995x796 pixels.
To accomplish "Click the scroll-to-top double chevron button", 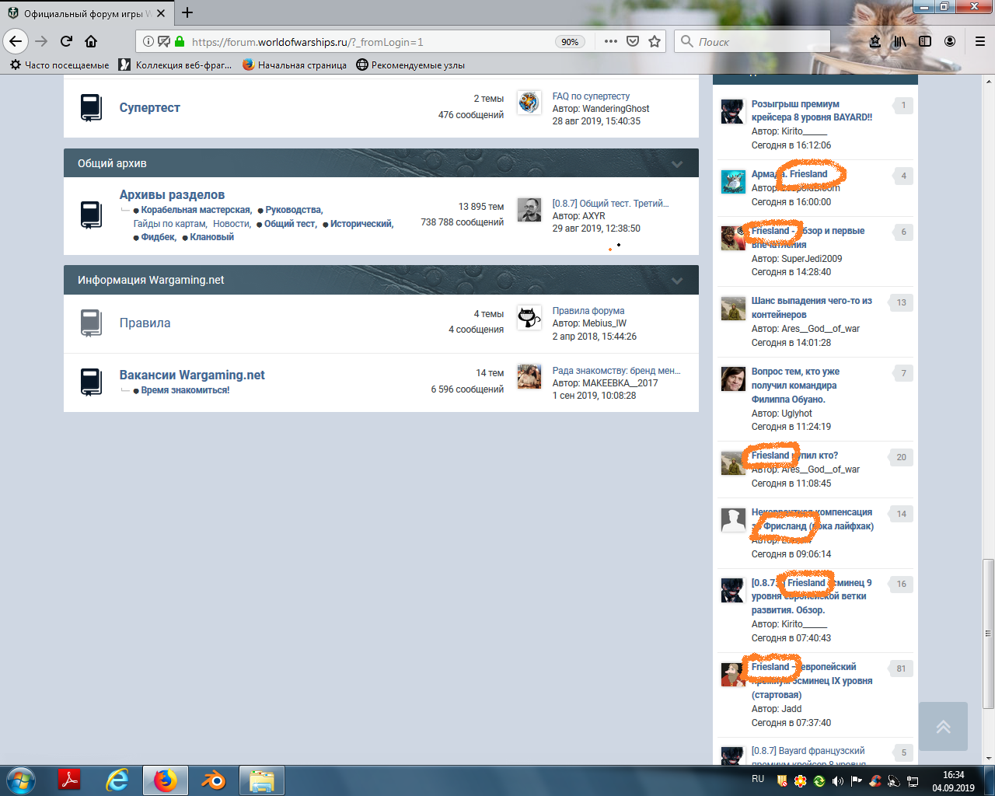I will (x=943, y=727).
